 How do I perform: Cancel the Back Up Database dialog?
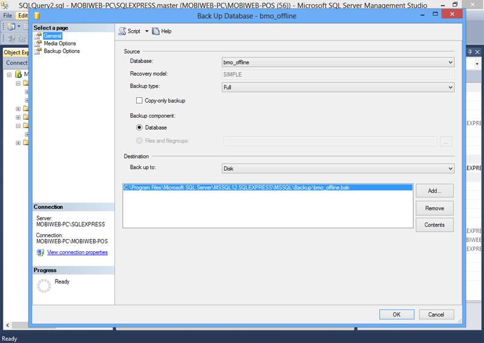coord(436,315)
